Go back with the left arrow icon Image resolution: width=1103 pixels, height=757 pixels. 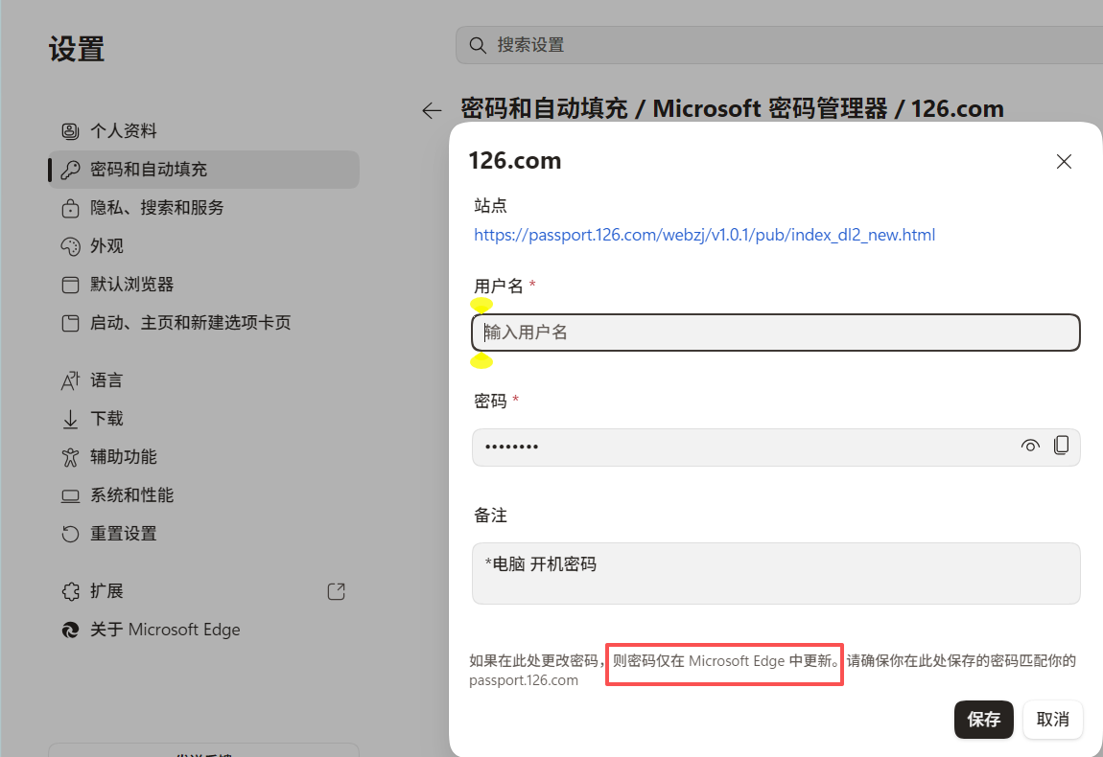(x=432, y=110)
